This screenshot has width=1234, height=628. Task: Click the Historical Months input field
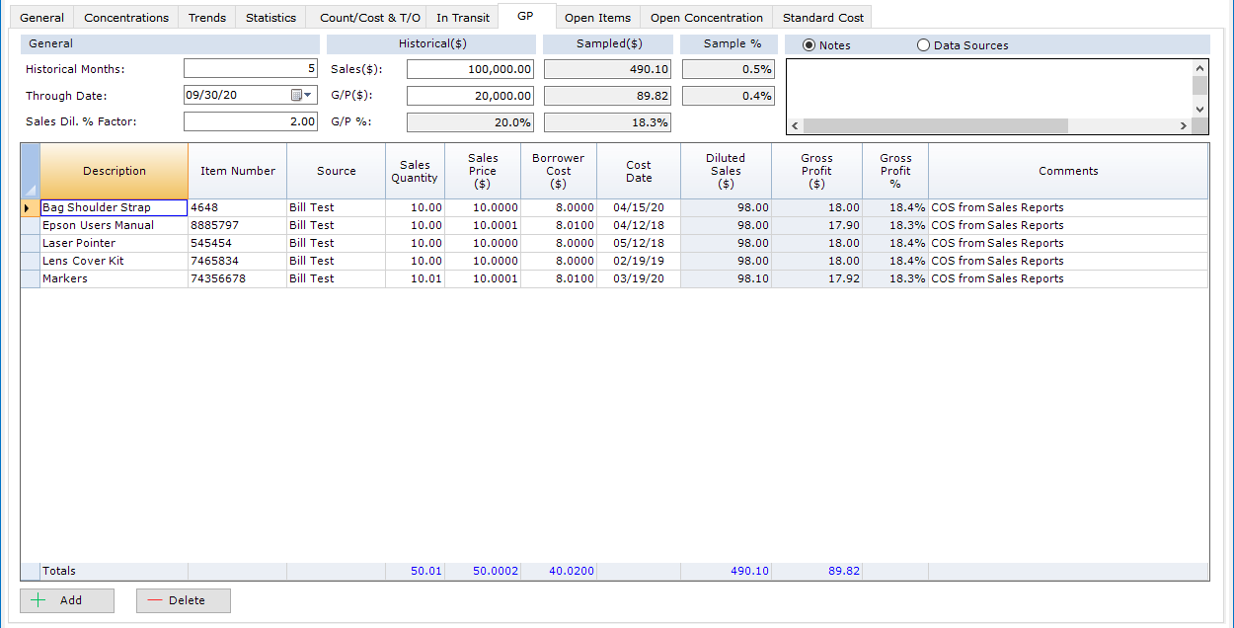pos(250,68)
